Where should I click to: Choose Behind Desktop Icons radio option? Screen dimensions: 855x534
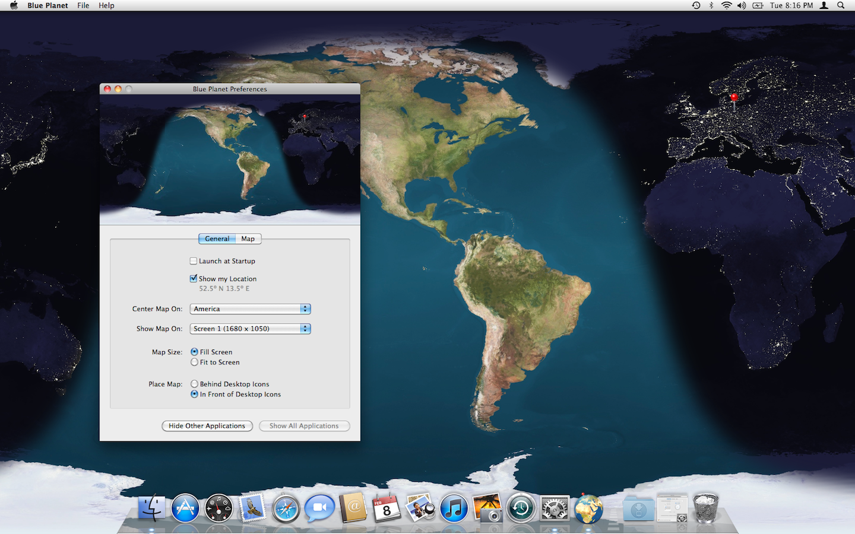tap(195, 384)
